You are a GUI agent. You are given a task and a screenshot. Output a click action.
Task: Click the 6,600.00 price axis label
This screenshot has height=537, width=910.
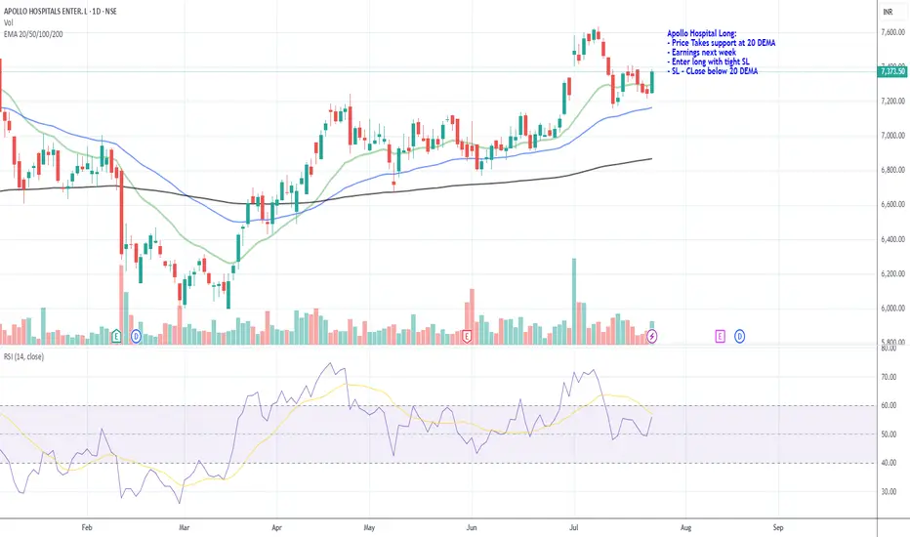tap(892, 204)
